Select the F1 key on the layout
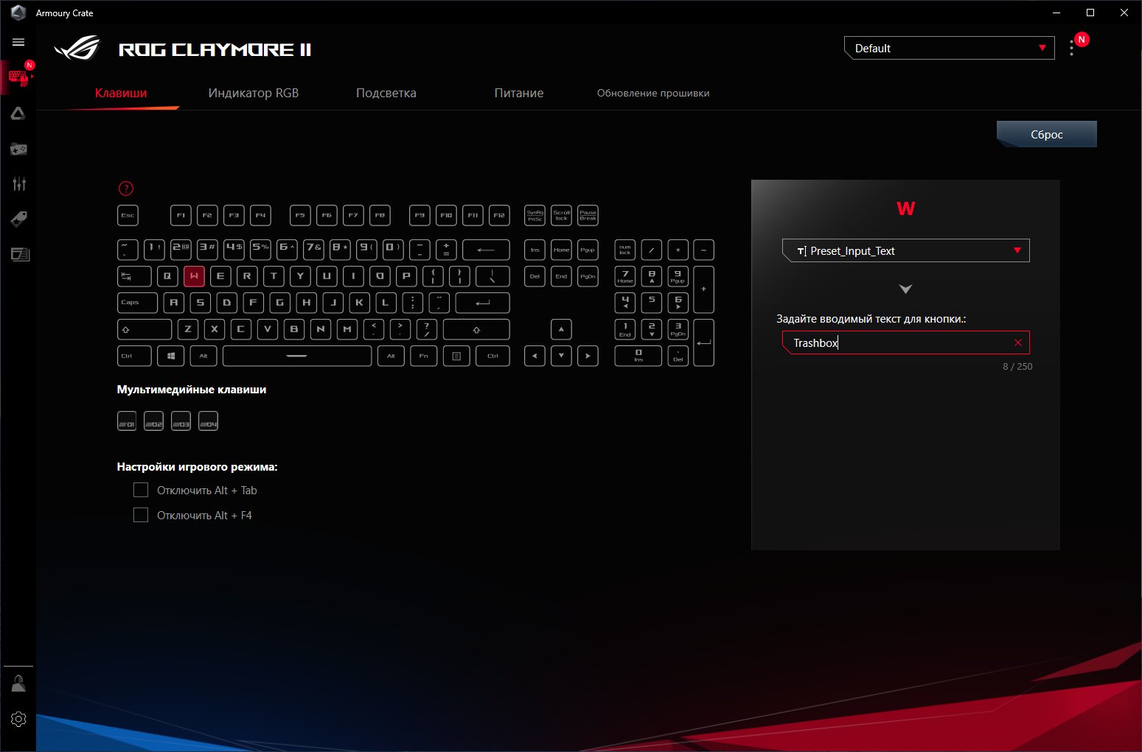The width and height of the screenshot is (1142, 752). (181, 216)
